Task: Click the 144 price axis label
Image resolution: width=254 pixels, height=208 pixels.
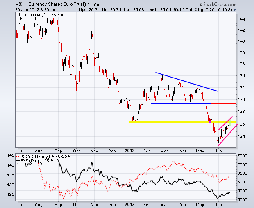Action: [x=241, y=19]
